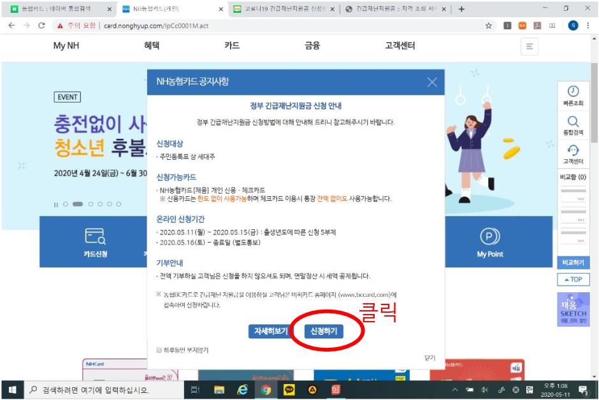Select the first banner slide dot
The width and height of the screenshot is (599, 400).
(x=66, y=204)
